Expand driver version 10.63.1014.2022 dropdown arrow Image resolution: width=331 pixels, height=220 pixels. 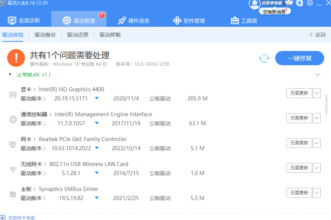click(x=97, y=148)
